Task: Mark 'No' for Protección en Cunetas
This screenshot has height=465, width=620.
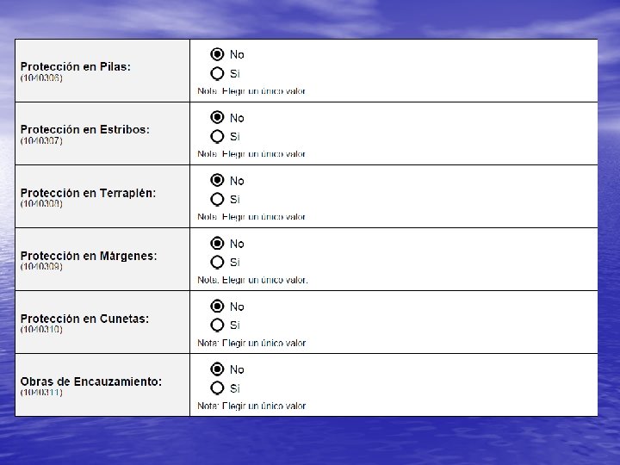Action: point(218,307)
